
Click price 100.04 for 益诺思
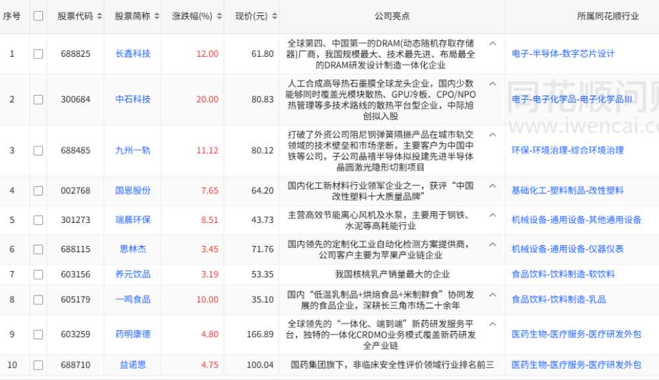260,365
